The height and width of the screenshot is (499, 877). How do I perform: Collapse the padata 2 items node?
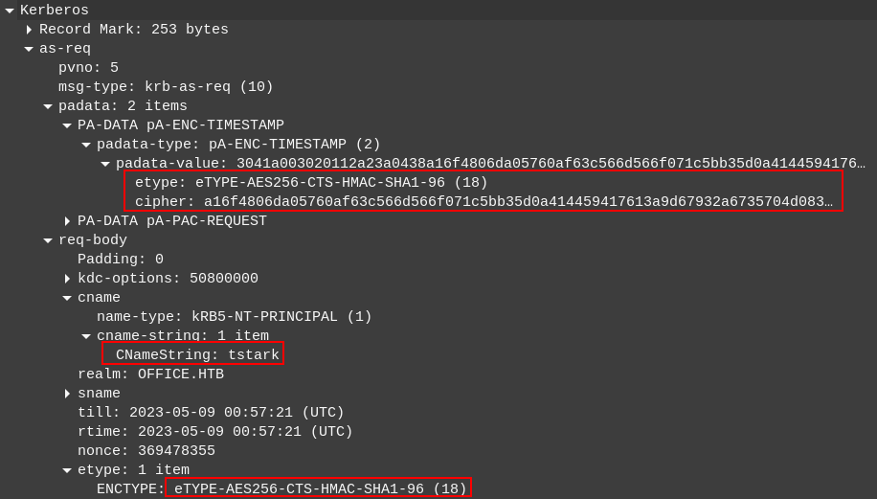[48, 106]
